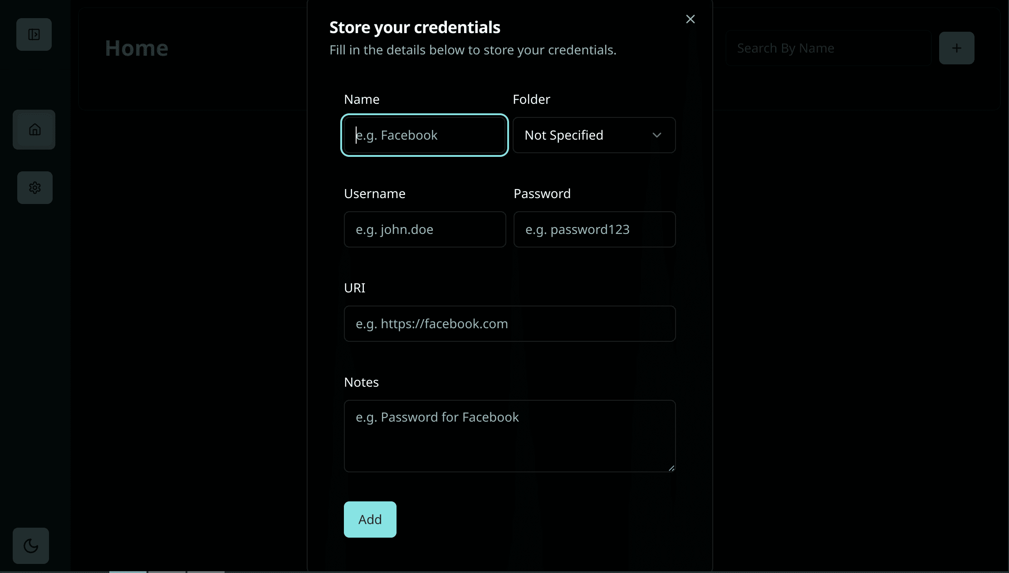1009x573 pixels.
Task: Click the Notes label text
Action: 361,382
